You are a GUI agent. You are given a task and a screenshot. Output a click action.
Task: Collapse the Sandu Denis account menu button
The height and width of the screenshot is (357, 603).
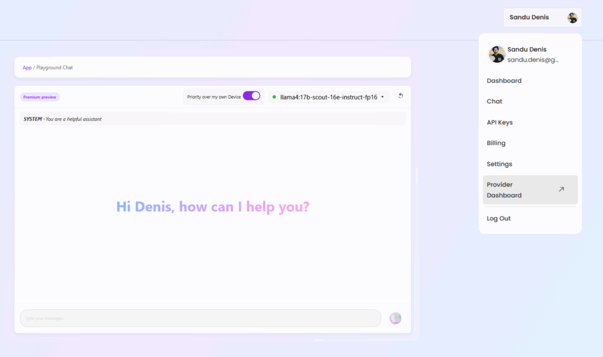coord(542,18)
